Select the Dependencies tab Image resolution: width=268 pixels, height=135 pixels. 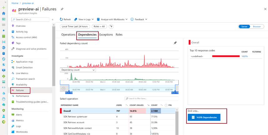pyautogui.click(x=87, y=35)
